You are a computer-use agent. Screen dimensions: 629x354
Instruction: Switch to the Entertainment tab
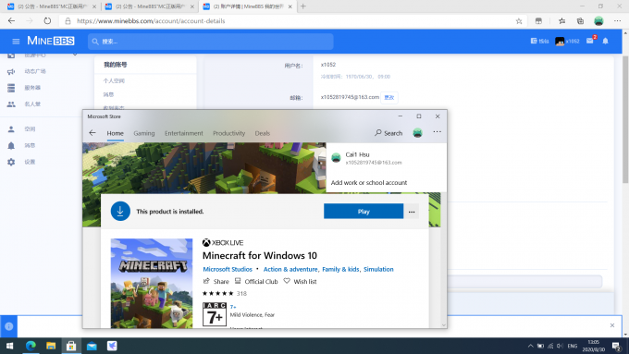184,133
